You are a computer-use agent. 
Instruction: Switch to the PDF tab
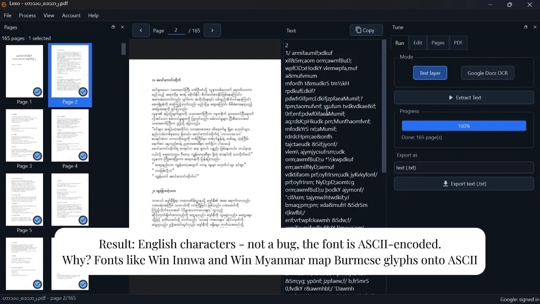pyautogui.click(x=458, y=43)
